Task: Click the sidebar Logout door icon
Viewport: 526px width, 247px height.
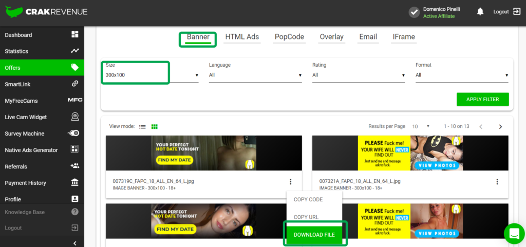Action: click(75, 228)
